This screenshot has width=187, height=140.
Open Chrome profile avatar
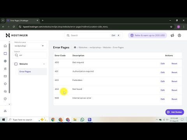click(x=178, y=27)
